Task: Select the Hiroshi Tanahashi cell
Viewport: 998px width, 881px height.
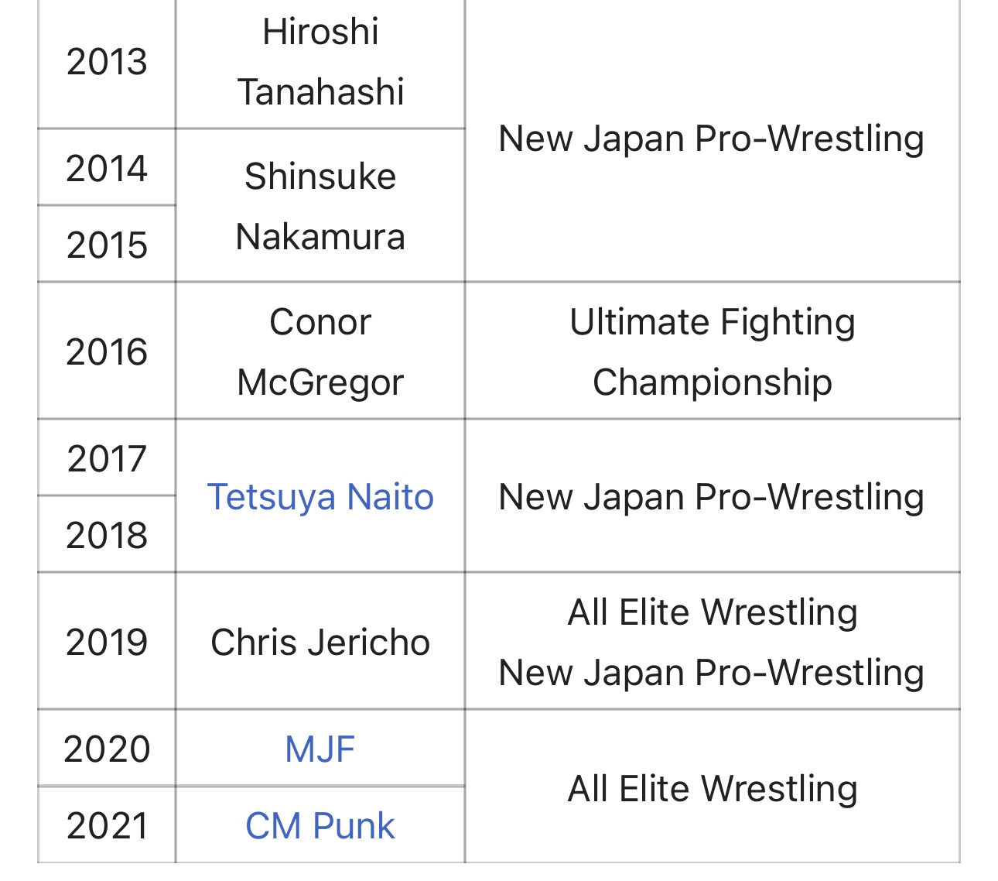Action: pyautogui.click(x=320, y=62)
